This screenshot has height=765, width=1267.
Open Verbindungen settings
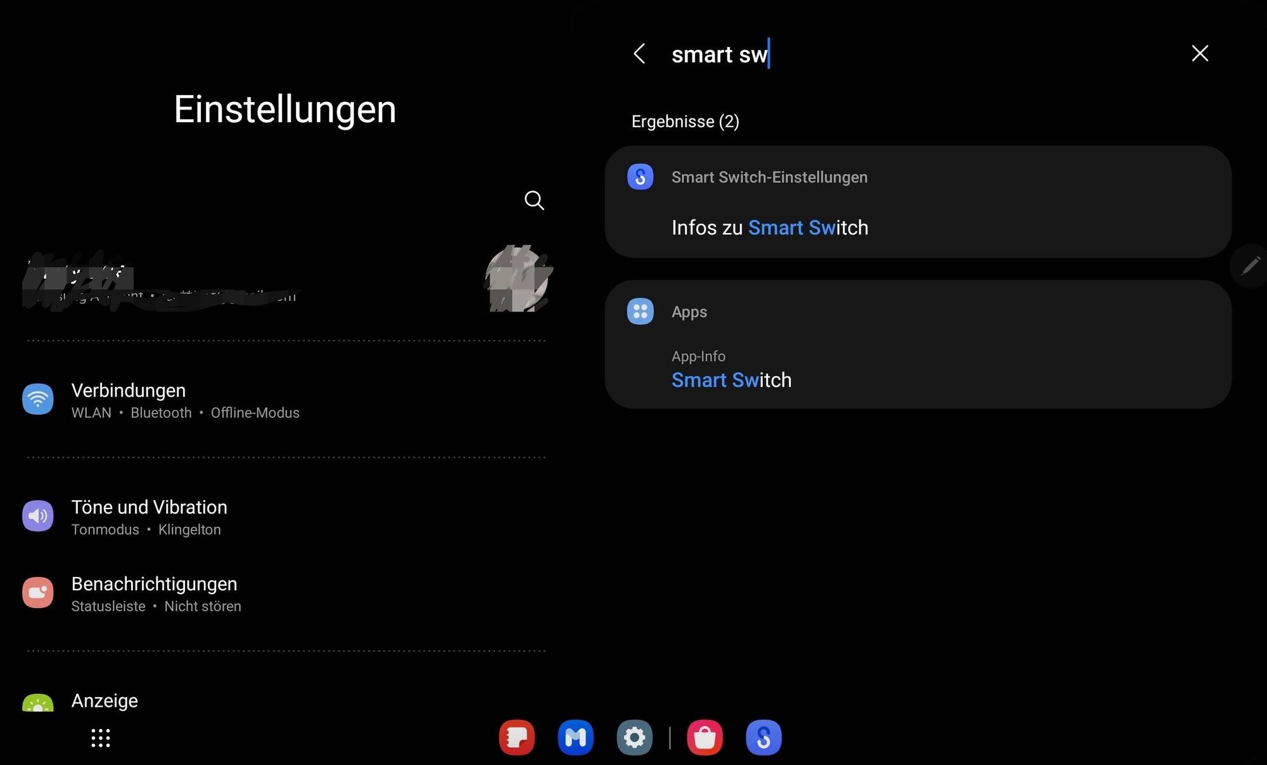285,400
